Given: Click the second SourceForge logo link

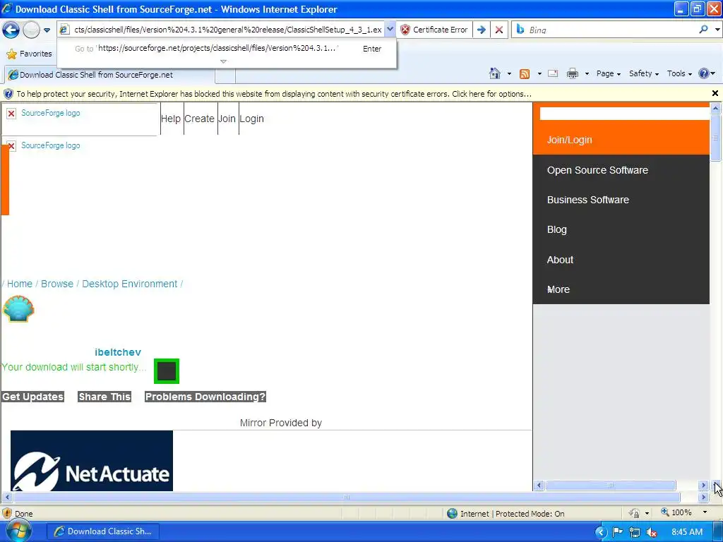Looking at the screenshot, I should tap(50, 145).
